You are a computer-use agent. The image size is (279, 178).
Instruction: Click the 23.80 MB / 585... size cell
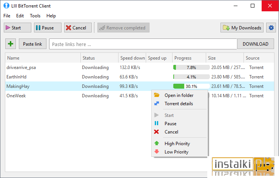tap(228, 77)
